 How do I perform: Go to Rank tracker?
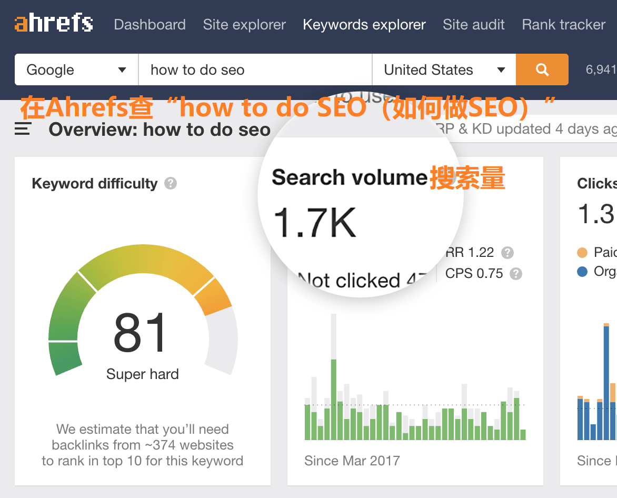click(x=563, y=24)
